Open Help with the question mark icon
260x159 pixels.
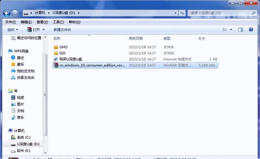251,30
